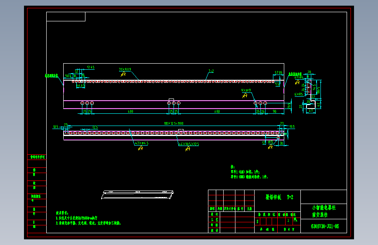This screenshot has width=378, height=245.
Task: Click the part name 前安装柱
Action: [x=320, y=214]
